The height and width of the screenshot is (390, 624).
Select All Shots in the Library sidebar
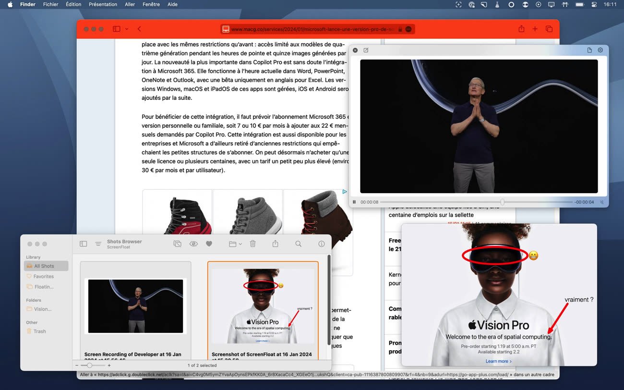(x=46, y=266)
